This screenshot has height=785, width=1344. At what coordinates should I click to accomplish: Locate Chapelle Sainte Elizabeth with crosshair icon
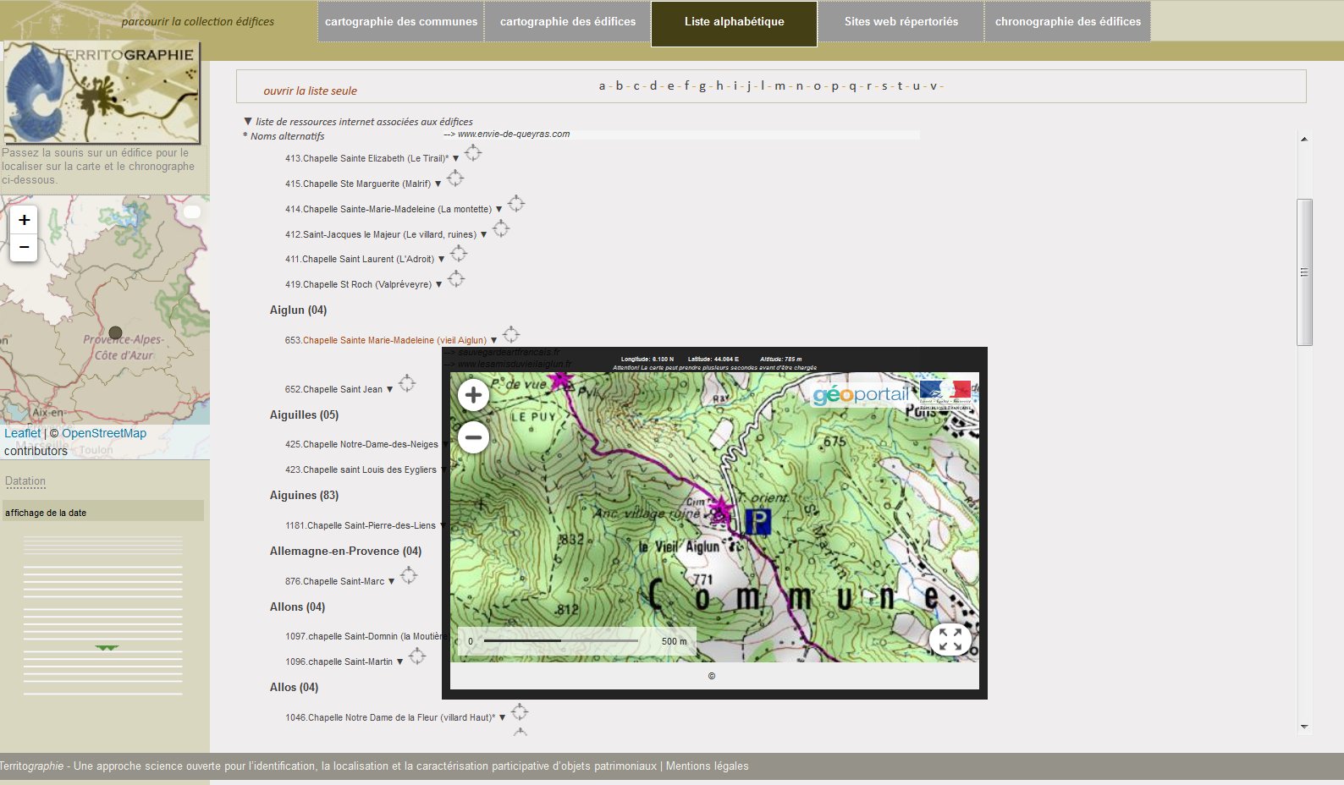[x=473, y=153]
